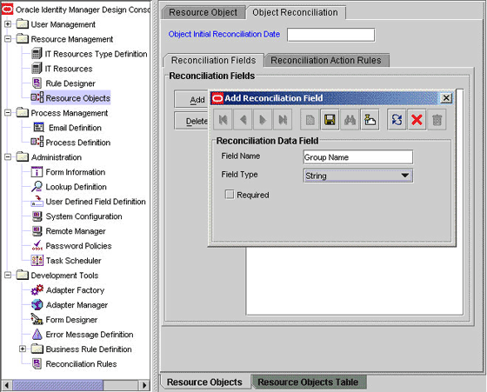Click the red X toolbar icon
This screenshot has height=392, width=487.
[x=417, y=119]
